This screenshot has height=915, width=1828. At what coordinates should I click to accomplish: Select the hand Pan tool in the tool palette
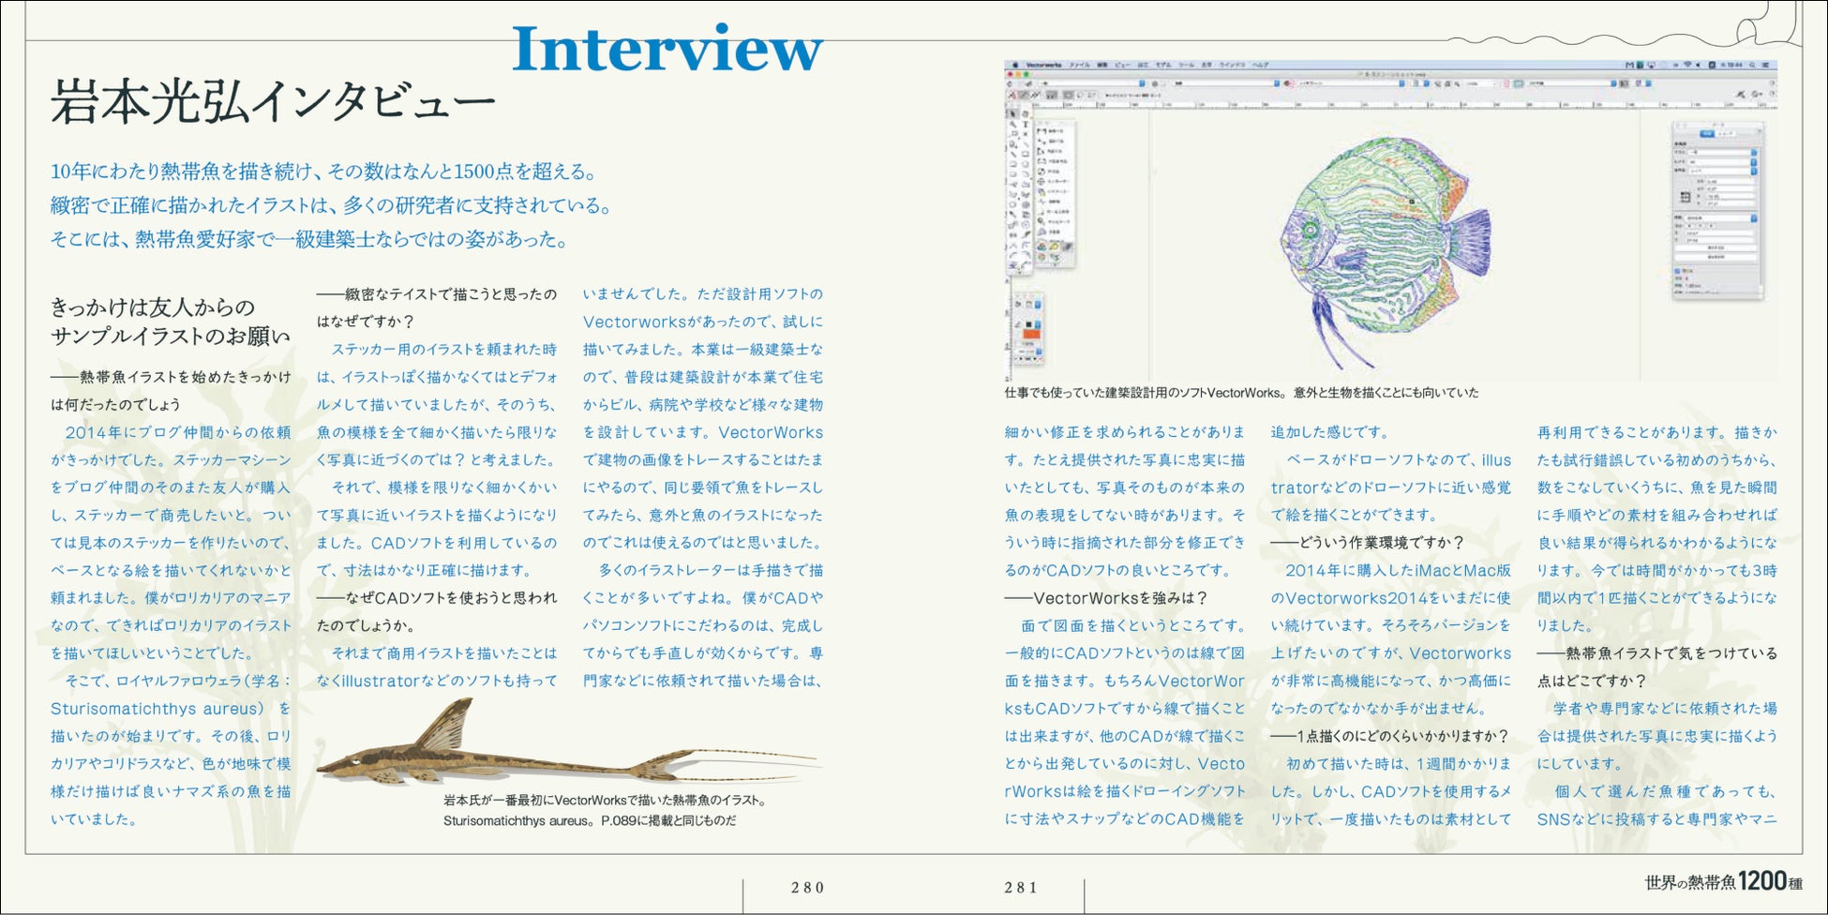click(1026, 114)
